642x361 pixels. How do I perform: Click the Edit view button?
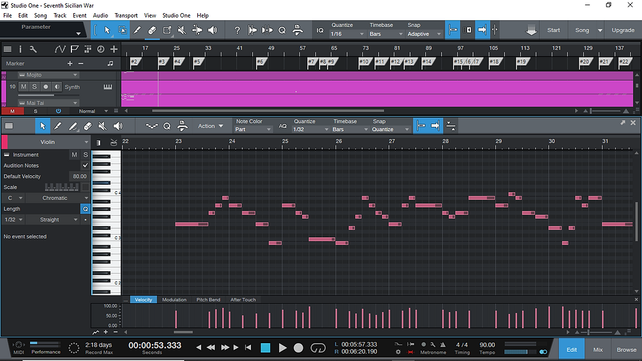[571, 350]
